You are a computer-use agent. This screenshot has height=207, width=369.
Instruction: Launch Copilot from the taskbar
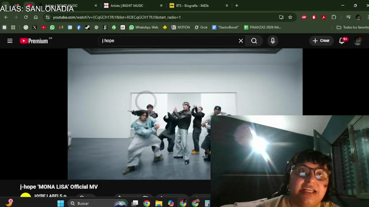point(171,203)
